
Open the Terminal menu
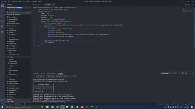pyautogui.click(x=34, y=2)
